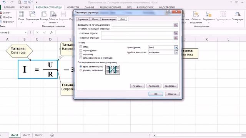246x138 pixels.
Task: Open the РАЗРАБОТЧИК ribbon tab
Action: point(145,7)
